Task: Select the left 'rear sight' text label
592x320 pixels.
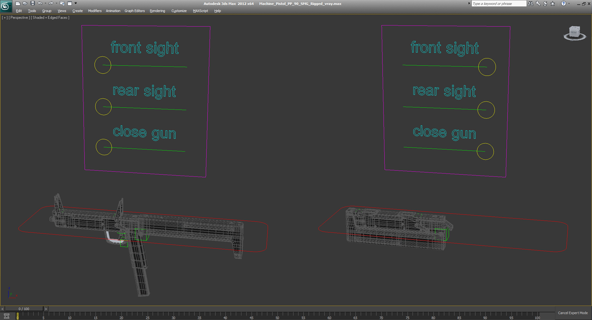Action: pyautogui.click(x=144, y=91)
